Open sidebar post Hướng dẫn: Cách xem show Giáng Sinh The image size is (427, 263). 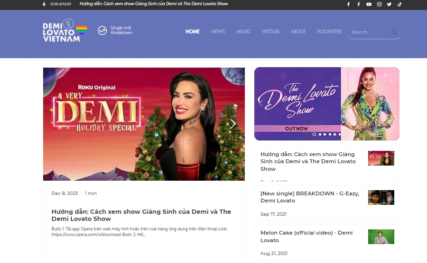coord(308,161)
